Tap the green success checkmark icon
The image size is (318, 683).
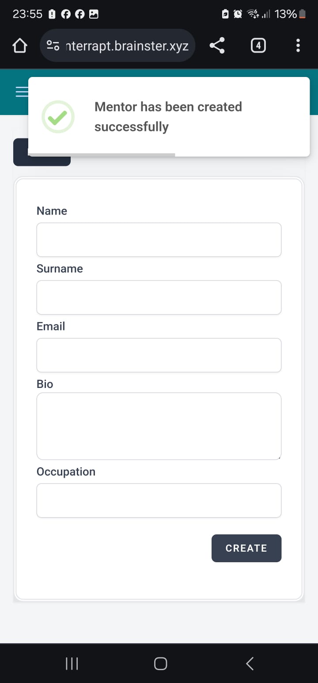point(58,117)
